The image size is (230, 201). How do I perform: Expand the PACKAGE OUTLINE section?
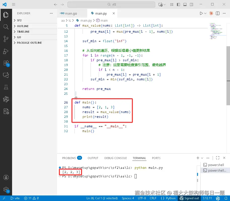[35, 43]
